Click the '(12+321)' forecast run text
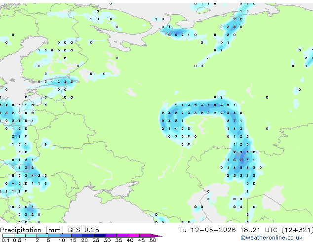 tap(297, 230)
